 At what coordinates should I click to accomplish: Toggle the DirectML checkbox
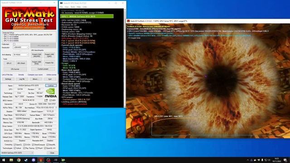coord(48,144)
